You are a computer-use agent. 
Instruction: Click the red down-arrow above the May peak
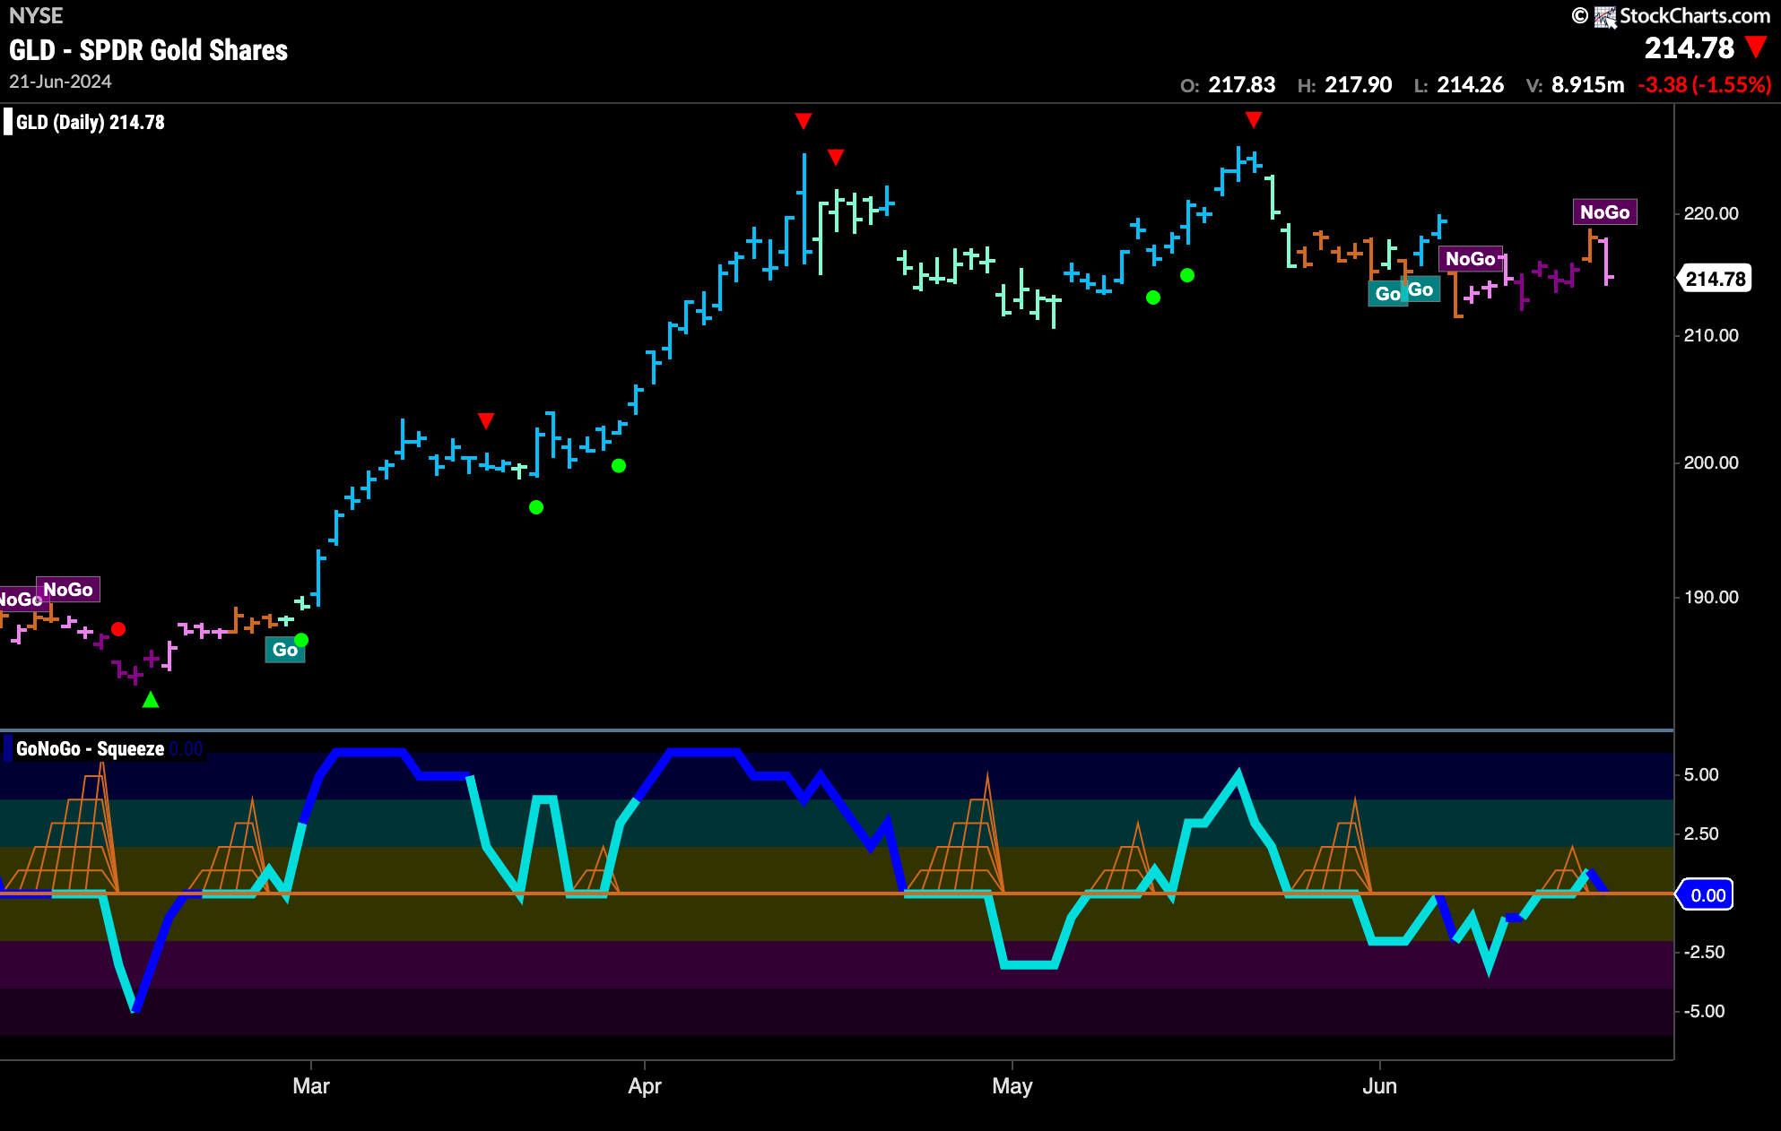pos(1254,119)
